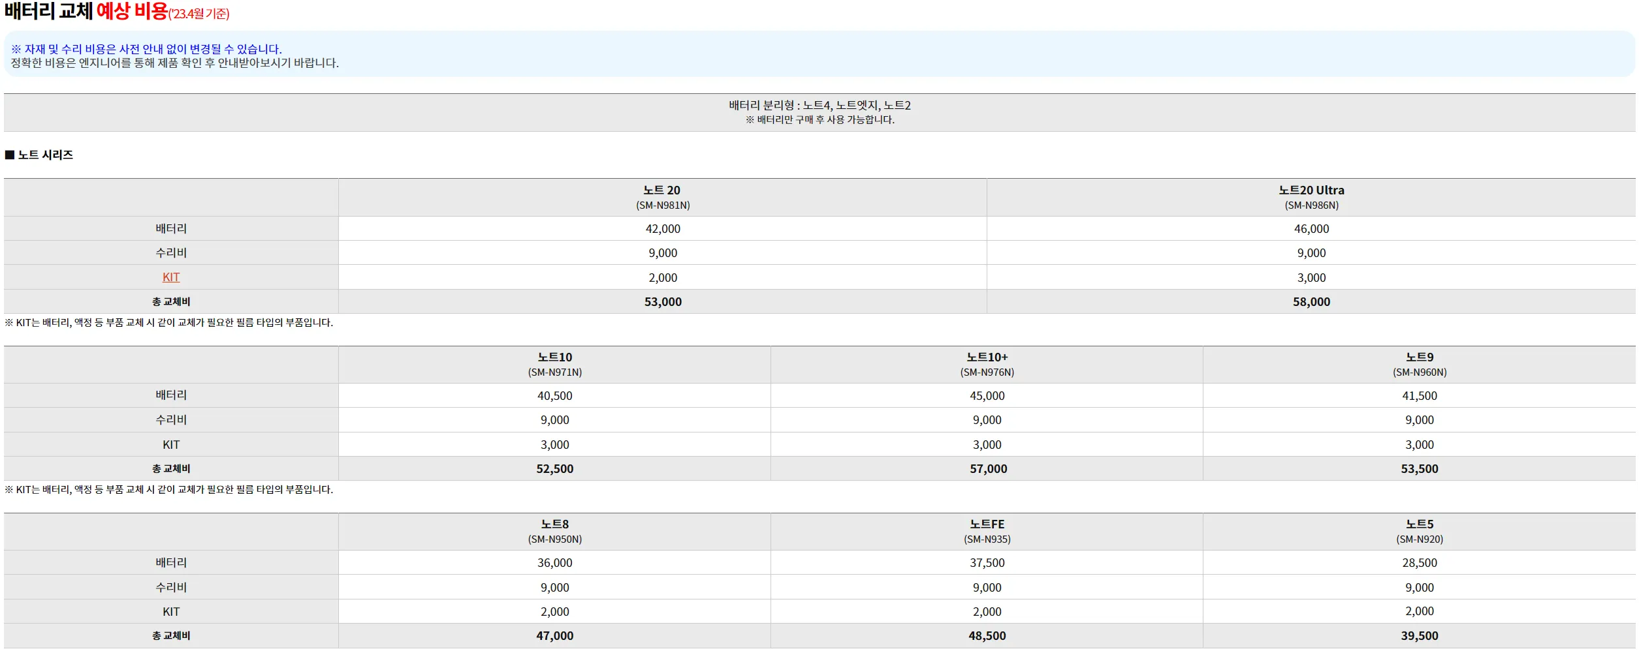Click the 42,000 battery price for 노트 20

coord(663,229)
